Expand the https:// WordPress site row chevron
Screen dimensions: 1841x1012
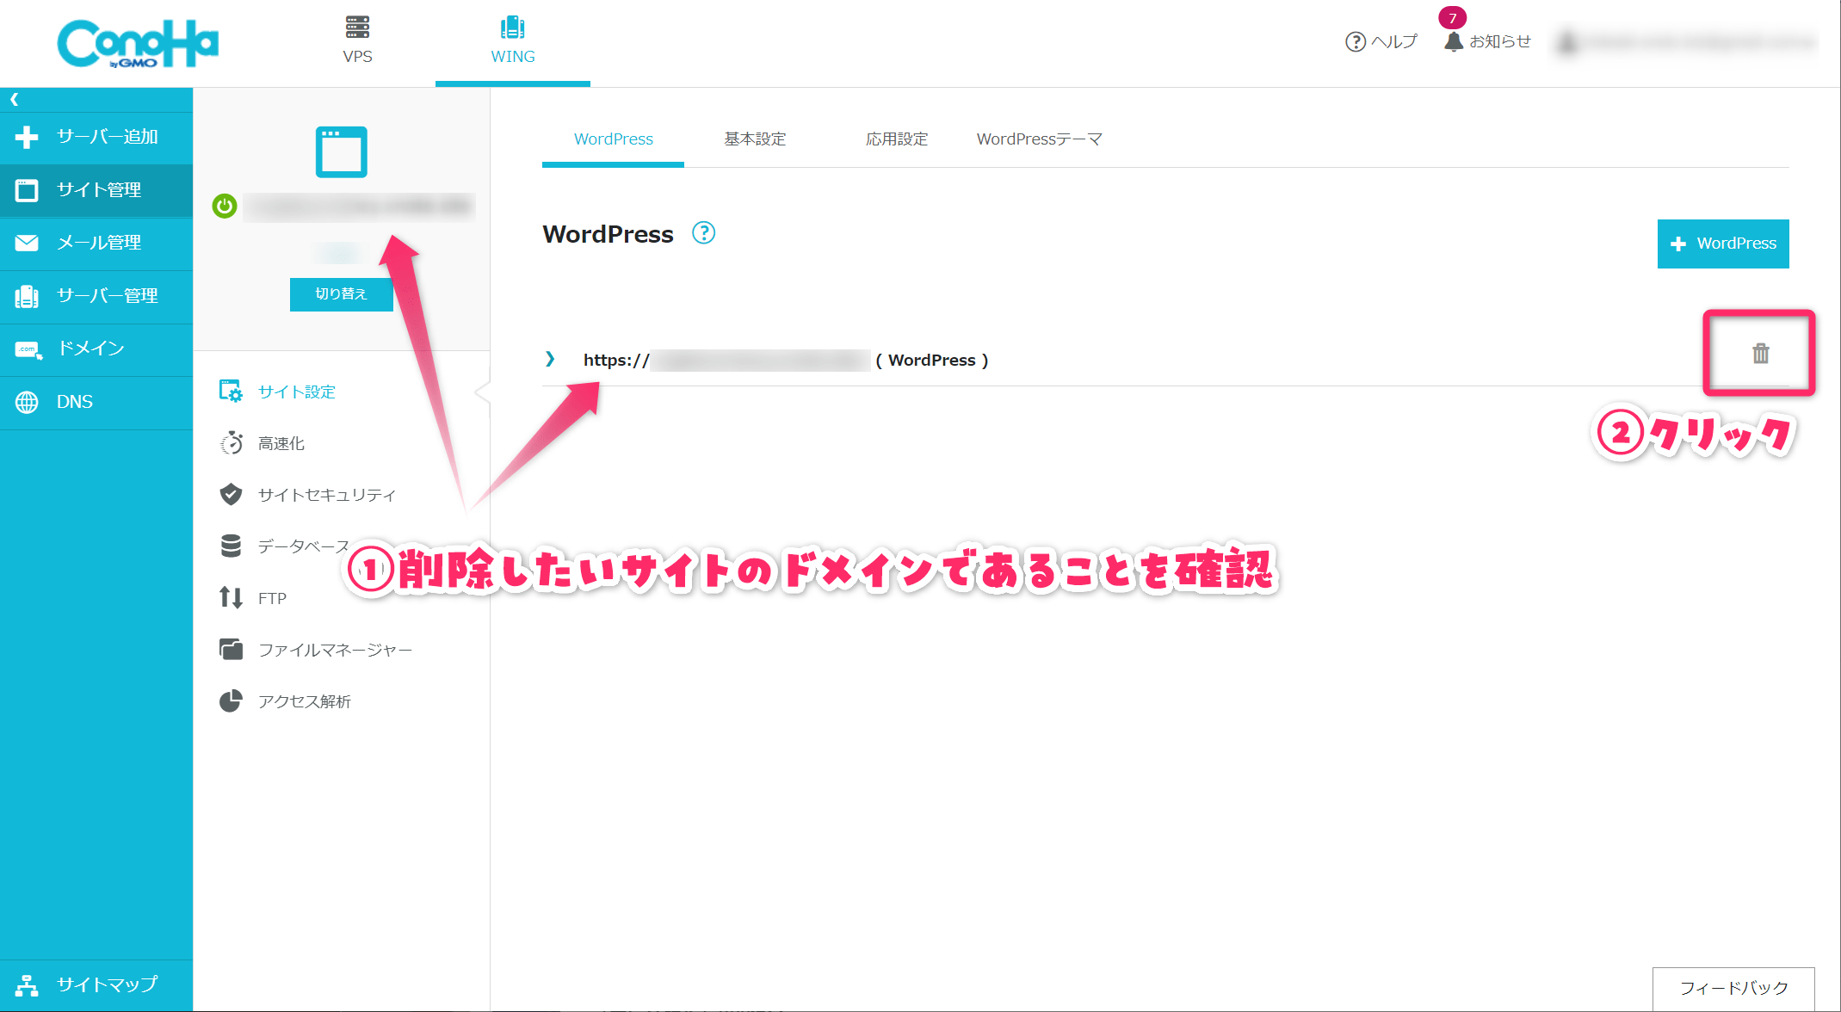550,359
